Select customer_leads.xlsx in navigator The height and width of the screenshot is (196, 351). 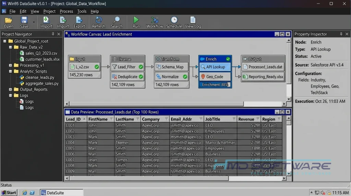(40, 59)
